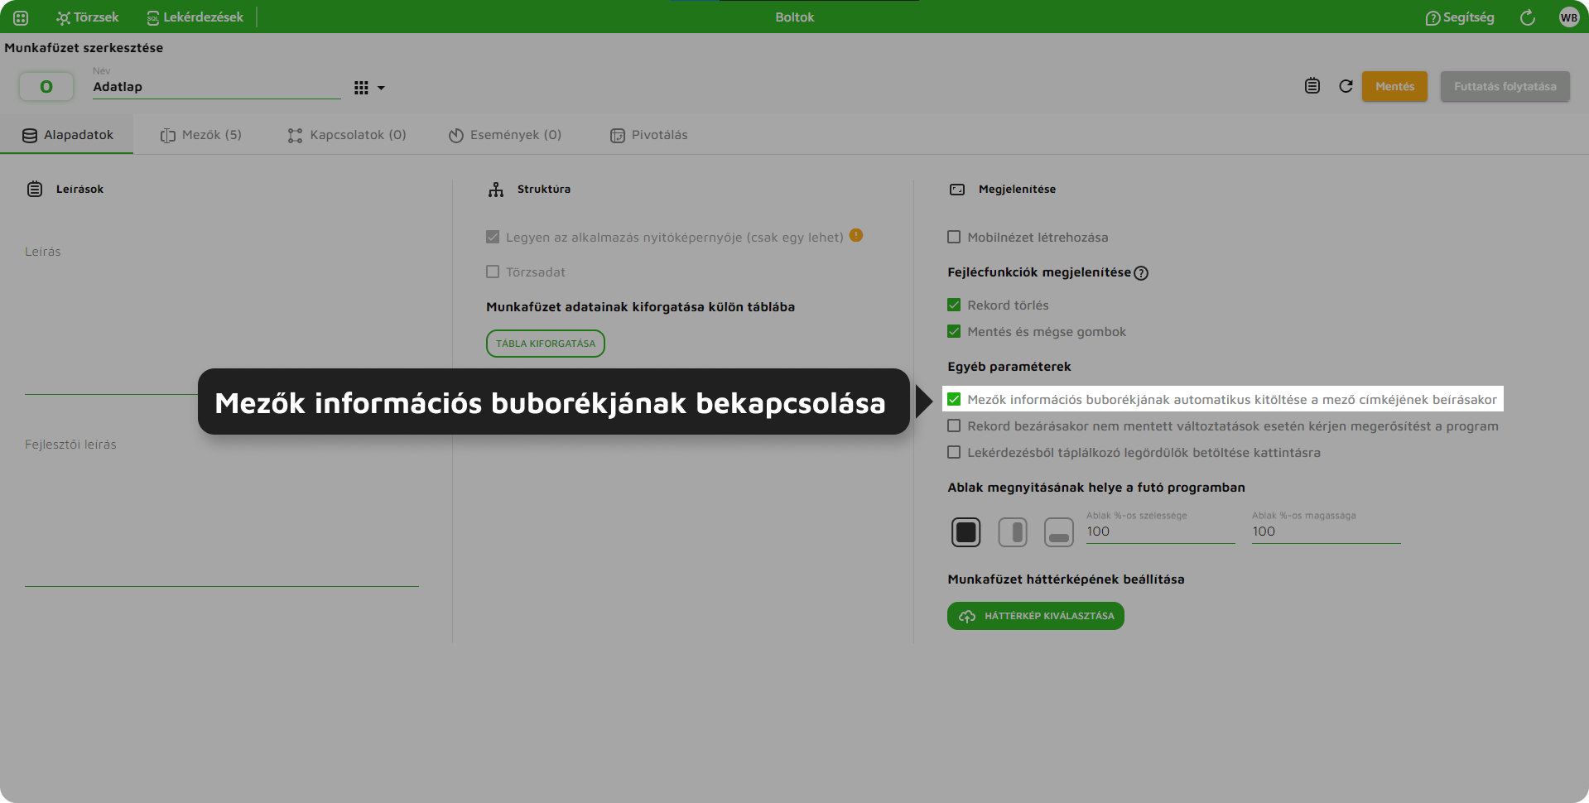Click the green O workbook icon button
Image resolution: width=1589 pixels, height=803 pixels.
click(x=46, y=86)
